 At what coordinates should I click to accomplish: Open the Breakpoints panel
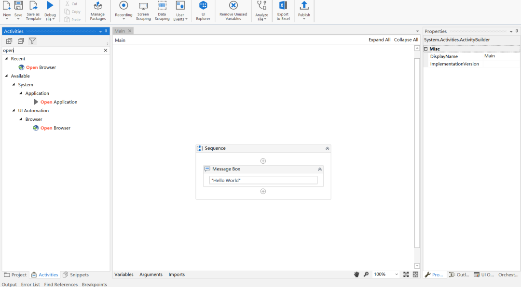point(95,284)
